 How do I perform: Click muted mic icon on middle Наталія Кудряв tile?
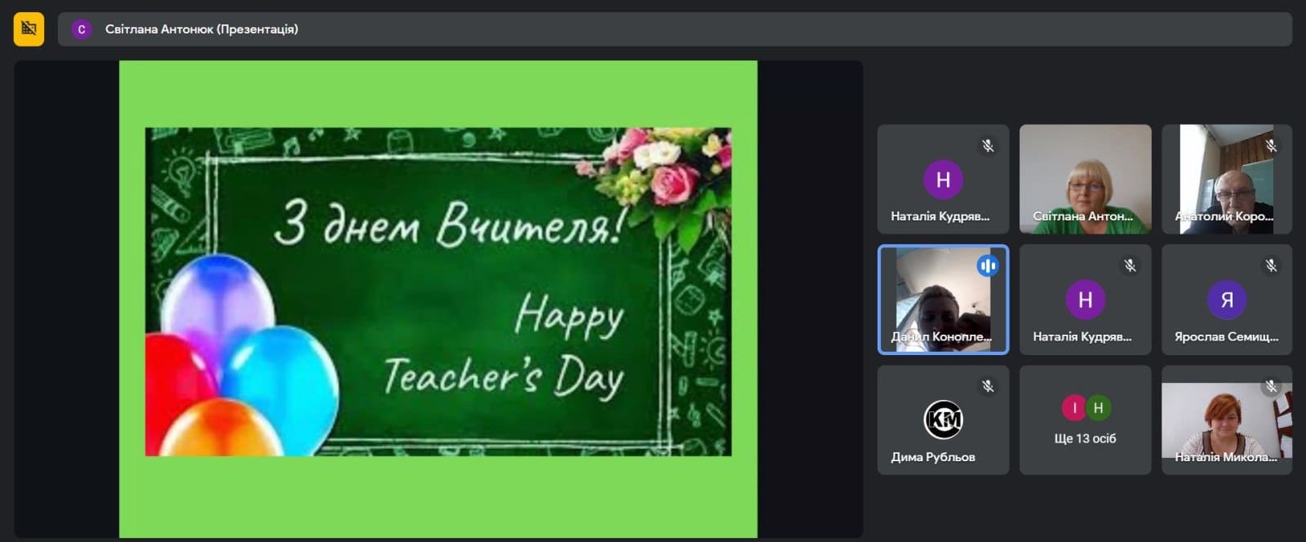[x=1130, y=265]
